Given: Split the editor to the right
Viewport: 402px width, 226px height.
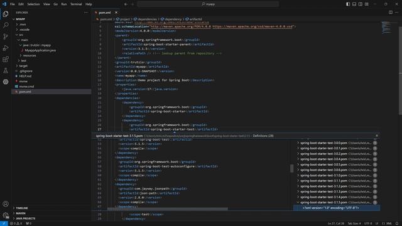Looking at the screenshot, I should click(391, 13).
